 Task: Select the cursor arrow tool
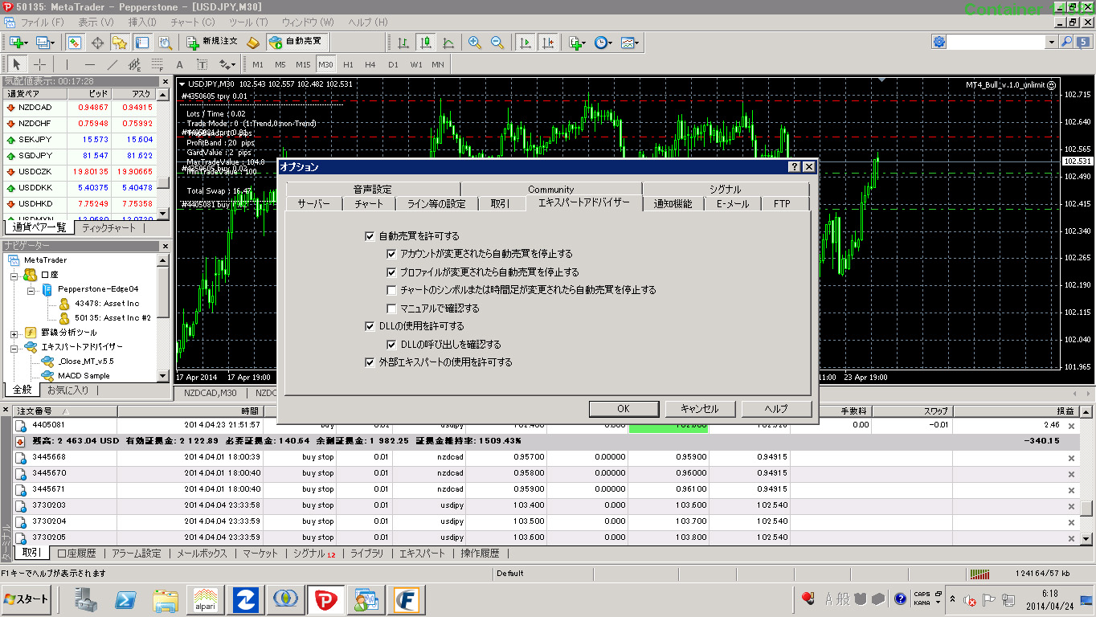pos(17,64)
